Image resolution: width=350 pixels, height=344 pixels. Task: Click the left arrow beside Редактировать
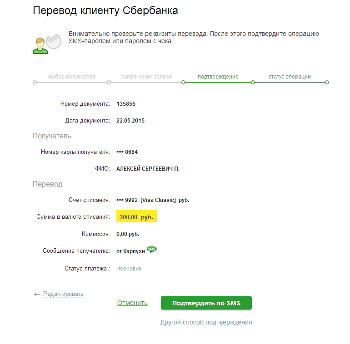pyautogui.click(x=37, y=294)
